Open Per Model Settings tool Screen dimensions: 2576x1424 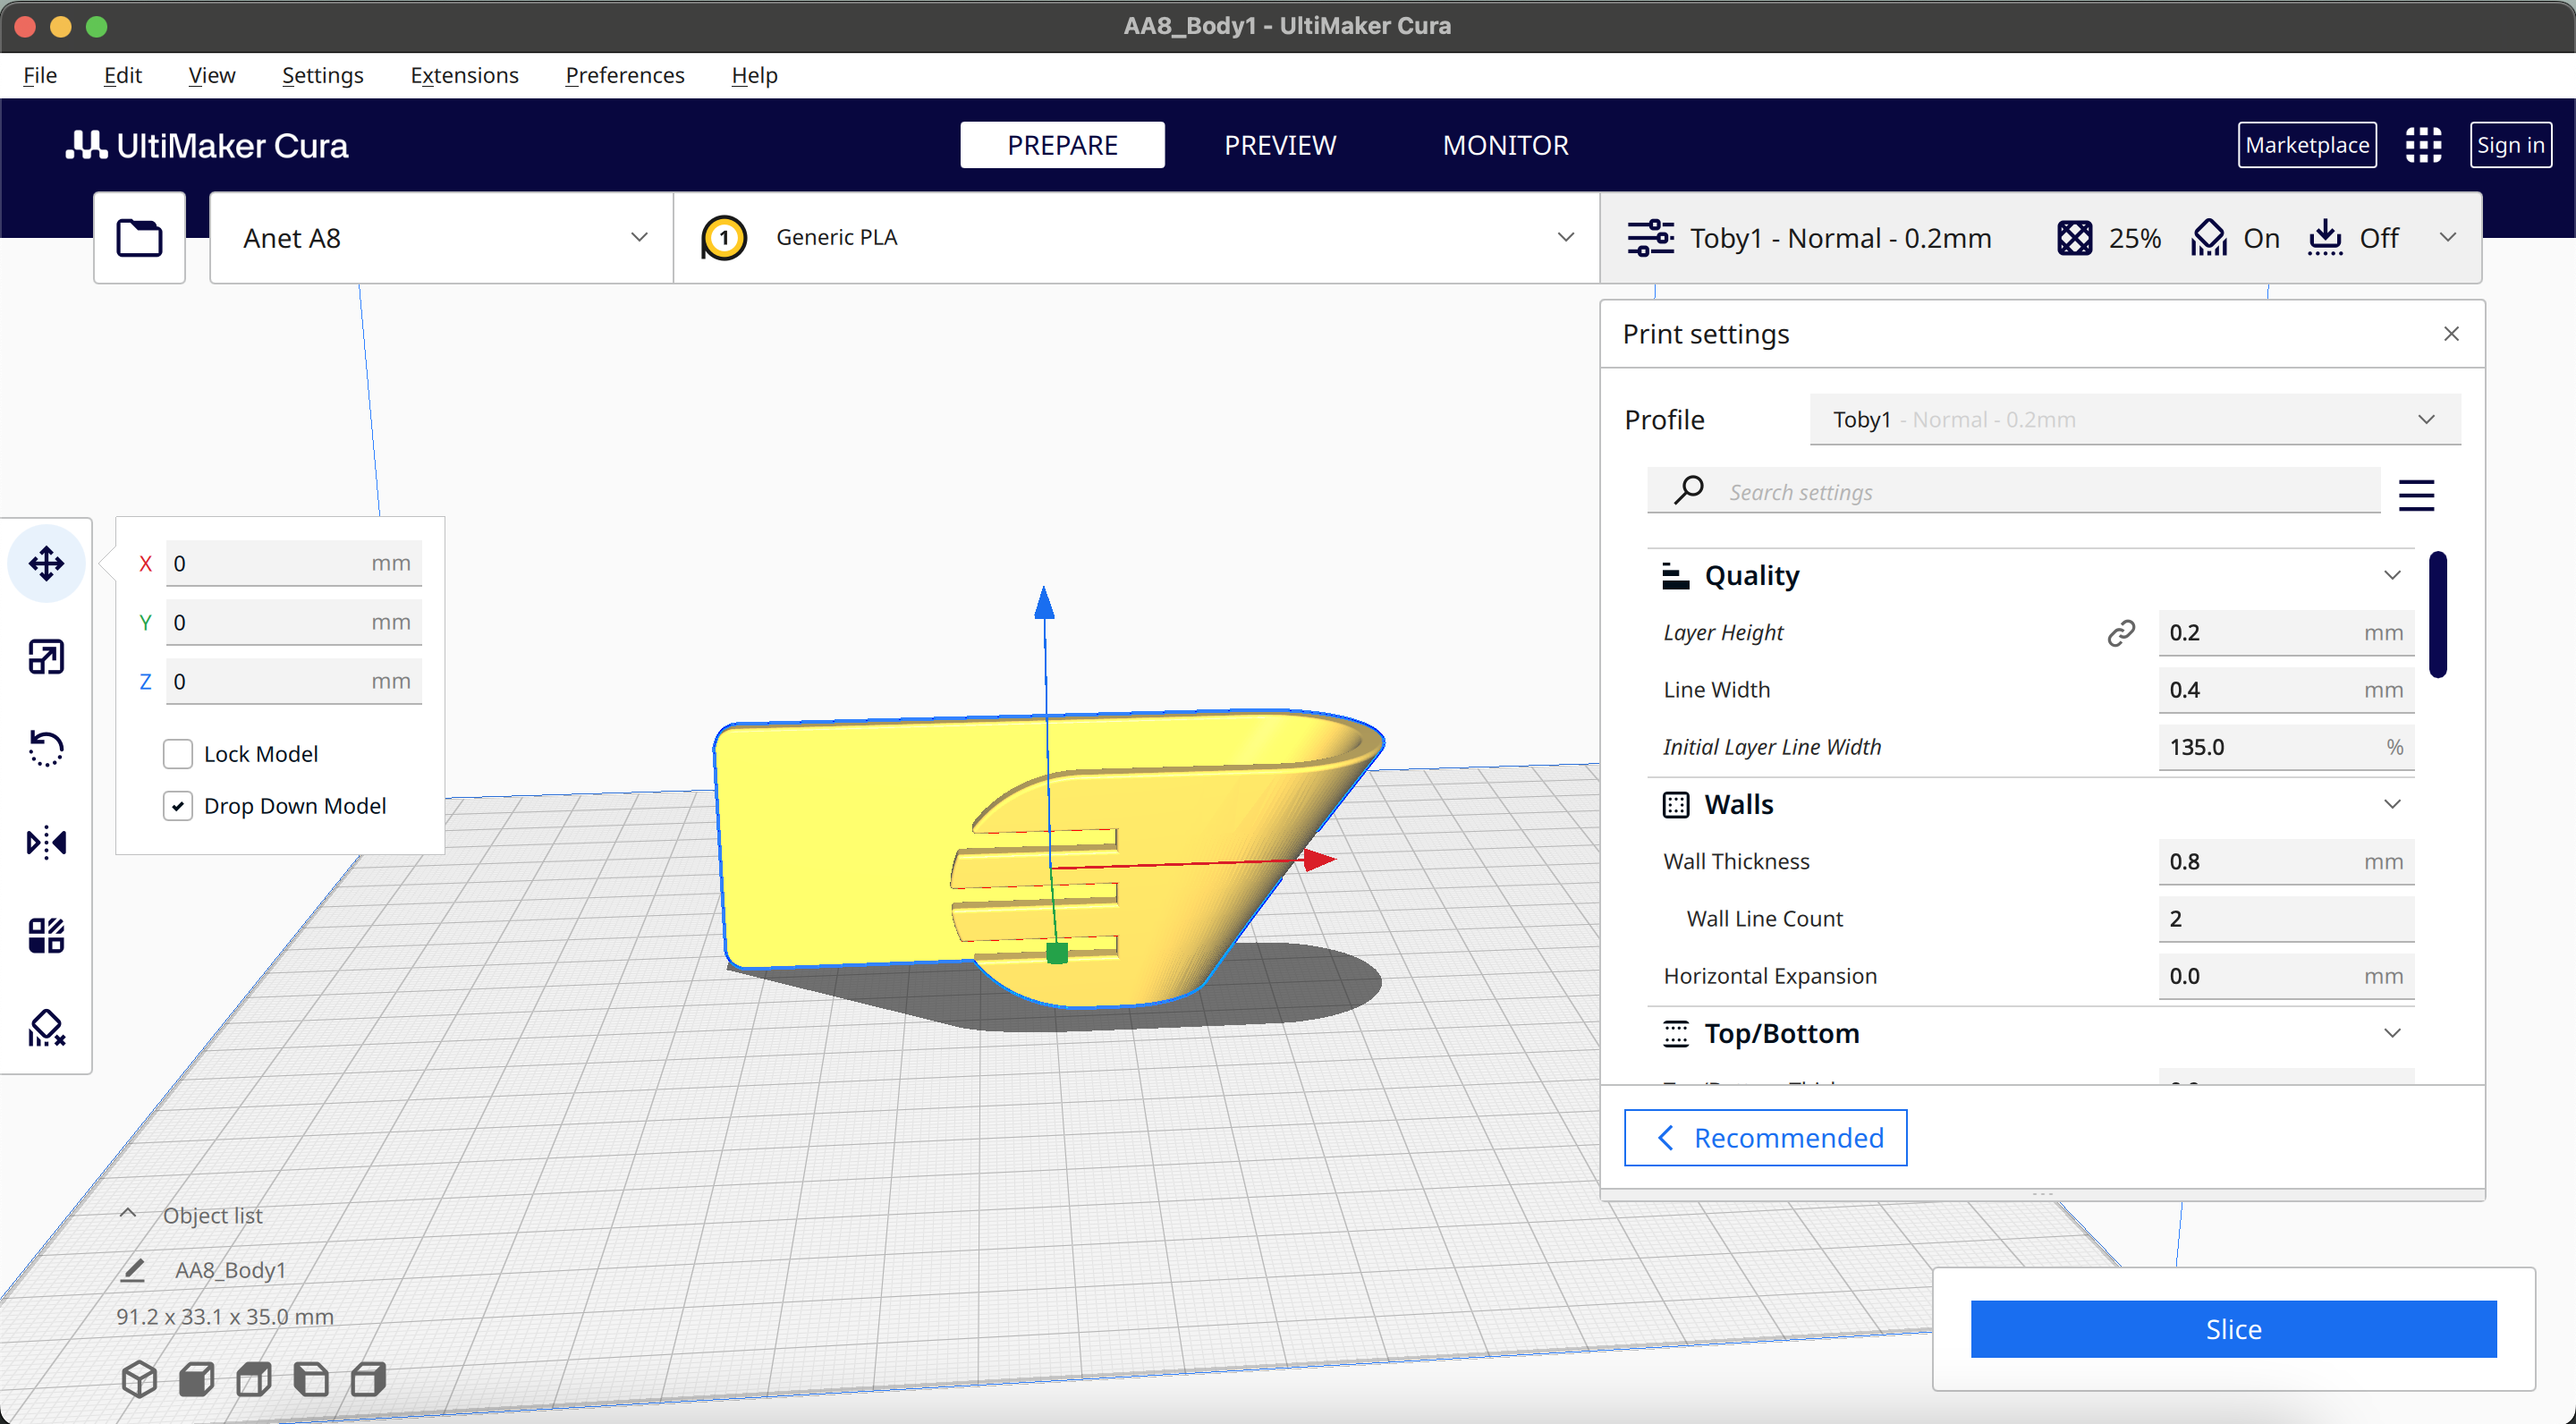tap(46, 935)
